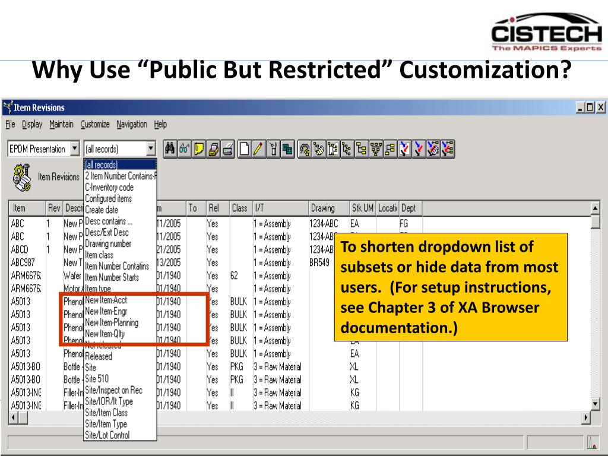This screenshot has width=608, height=456.
Task: Click the blank page create icon
Action: pyautogui.click(x=244, y=149)
